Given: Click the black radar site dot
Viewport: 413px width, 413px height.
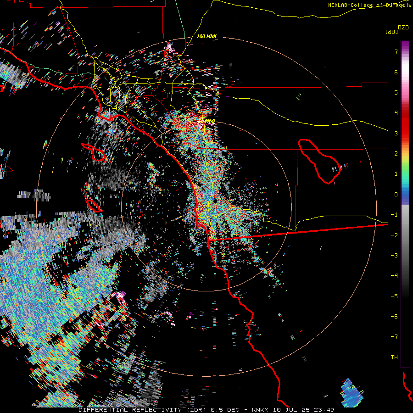Looking at the screenshot, I should coord(215,201).
